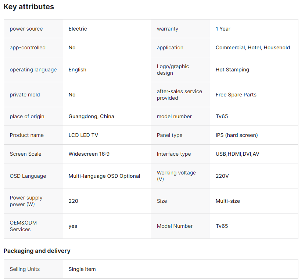This screenshot has width=305, height=279.
Task: Click the operating language label
Action: tap(33, 70)
